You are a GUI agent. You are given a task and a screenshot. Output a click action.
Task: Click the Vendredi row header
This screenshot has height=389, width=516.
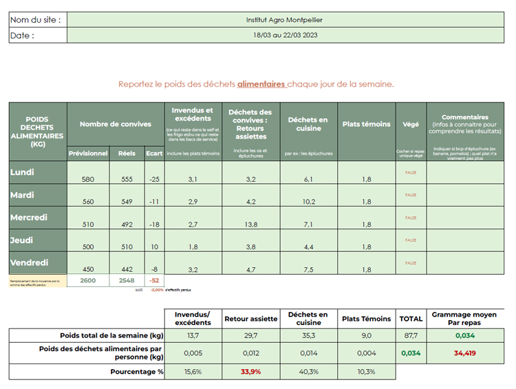(38, 263)
